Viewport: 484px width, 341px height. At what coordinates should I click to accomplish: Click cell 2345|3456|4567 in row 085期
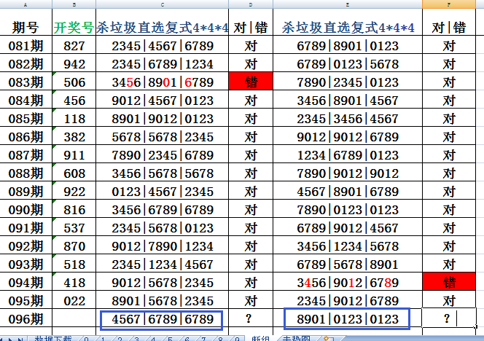(348, 119)
